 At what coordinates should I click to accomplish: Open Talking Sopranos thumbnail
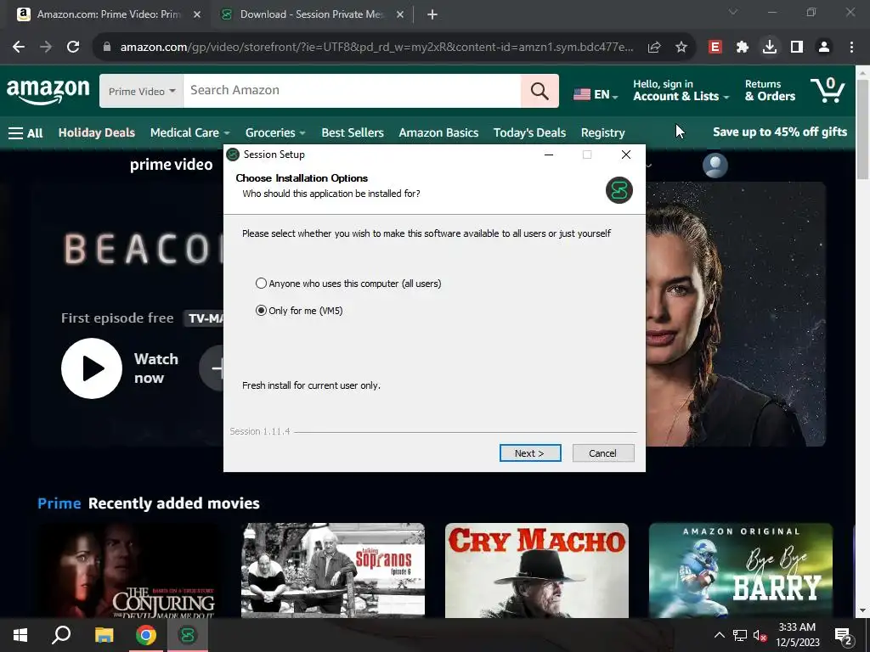(333, 570)
